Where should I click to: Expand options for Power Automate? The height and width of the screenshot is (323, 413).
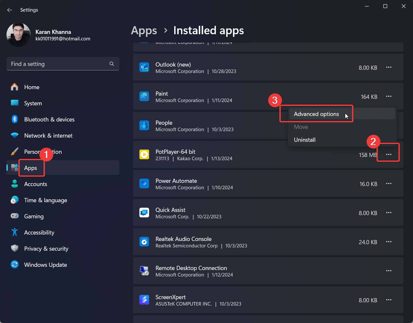point(388,184)
